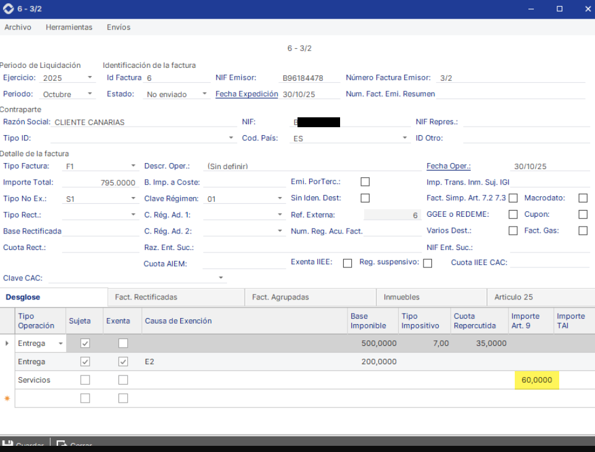Expand the Ejercicio dropdown

pyautogui.click(x=90, y=77)
